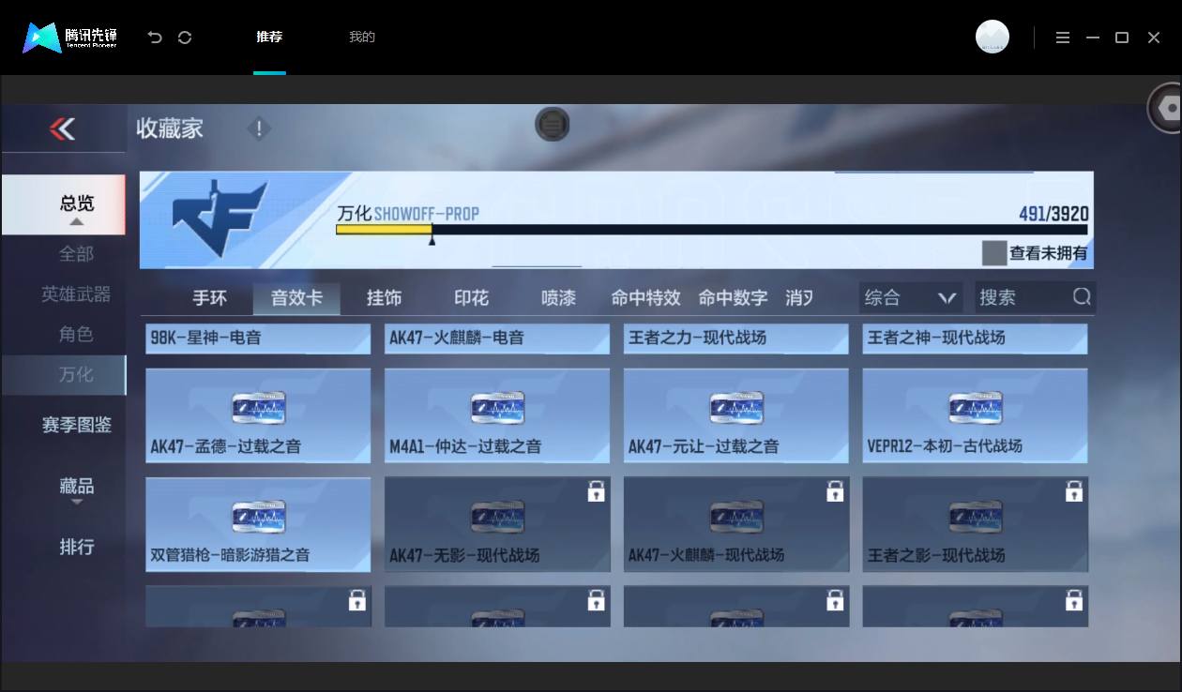Click the 搜索 search input field
Image resolution: width=1182 pixels, height=692 pixels.
pos(1035,298)
